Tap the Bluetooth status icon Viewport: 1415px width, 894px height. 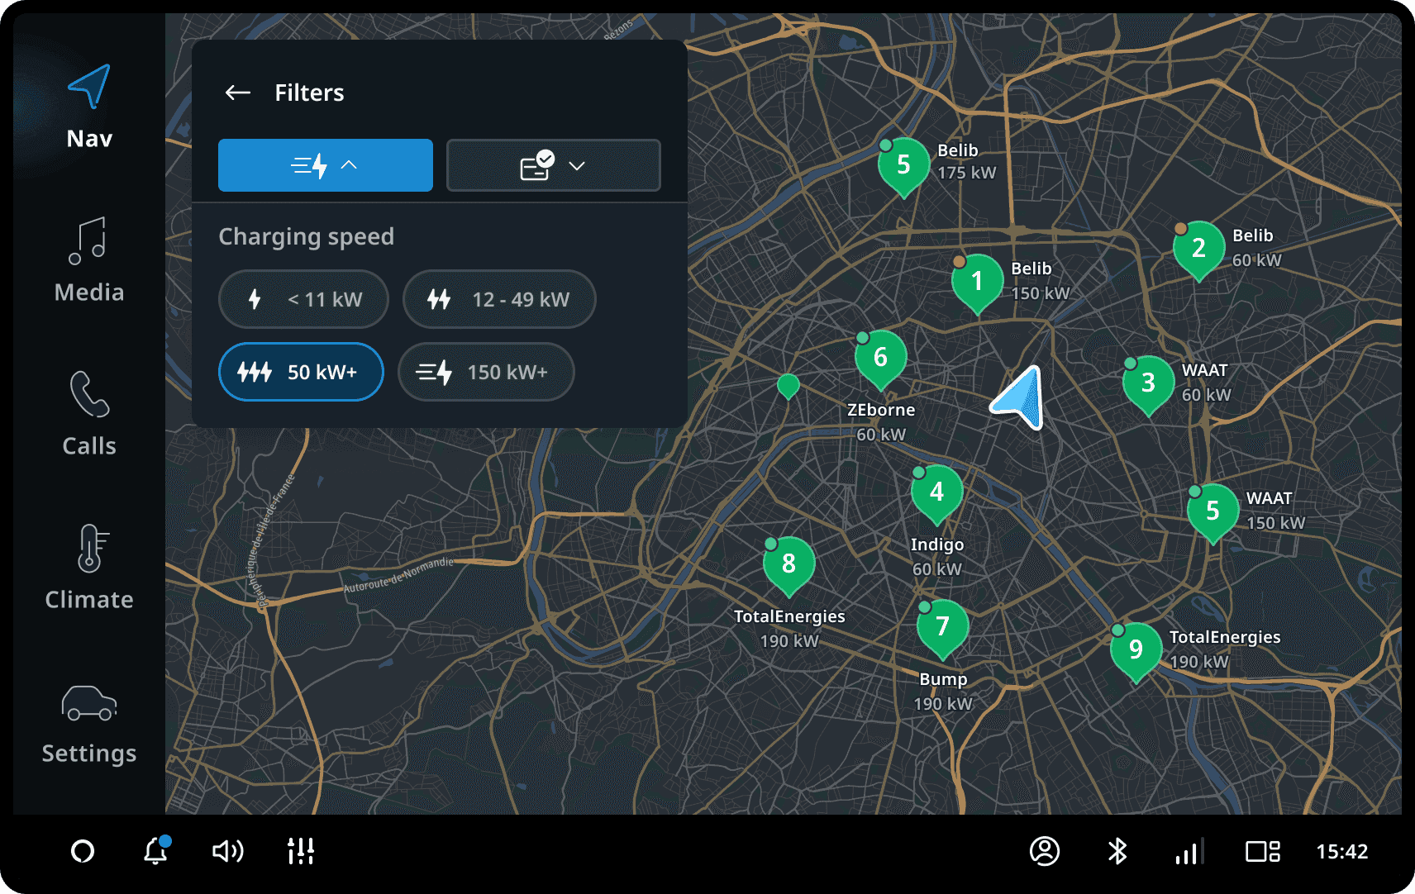pyautogui.click(x=1117, y=851)
